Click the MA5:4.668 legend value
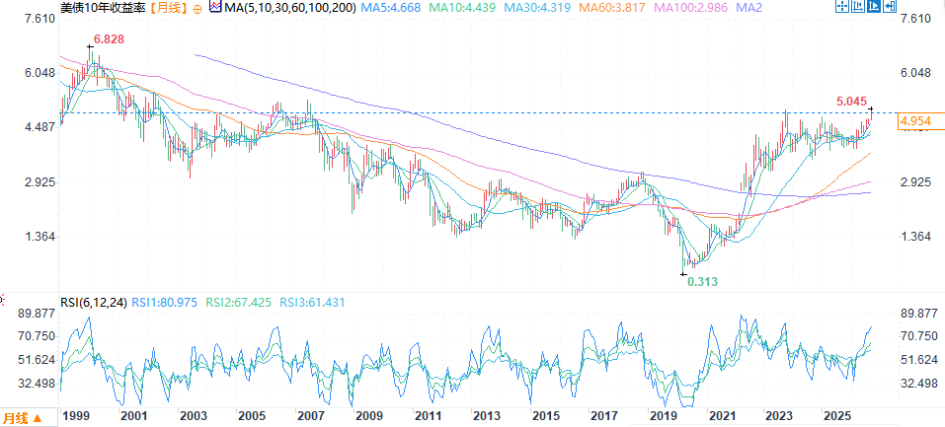Viewport: 945px width, 427px height. 391,8
